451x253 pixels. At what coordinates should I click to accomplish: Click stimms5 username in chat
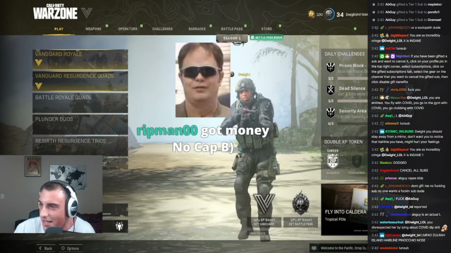click(x=392, y=123)
